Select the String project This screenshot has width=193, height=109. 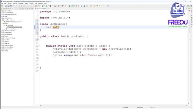[x=6, y=51]
